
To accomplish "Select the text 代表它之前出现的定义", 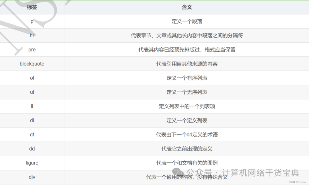I will click(x=187, y=149).
